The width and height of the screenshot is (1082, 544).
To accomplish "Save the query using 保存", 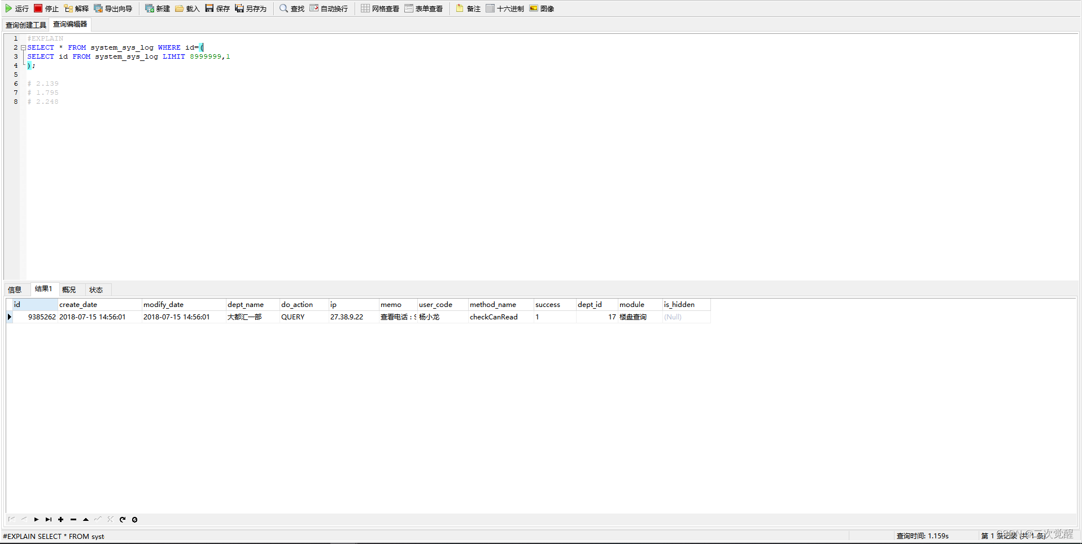I will point(217,8).
